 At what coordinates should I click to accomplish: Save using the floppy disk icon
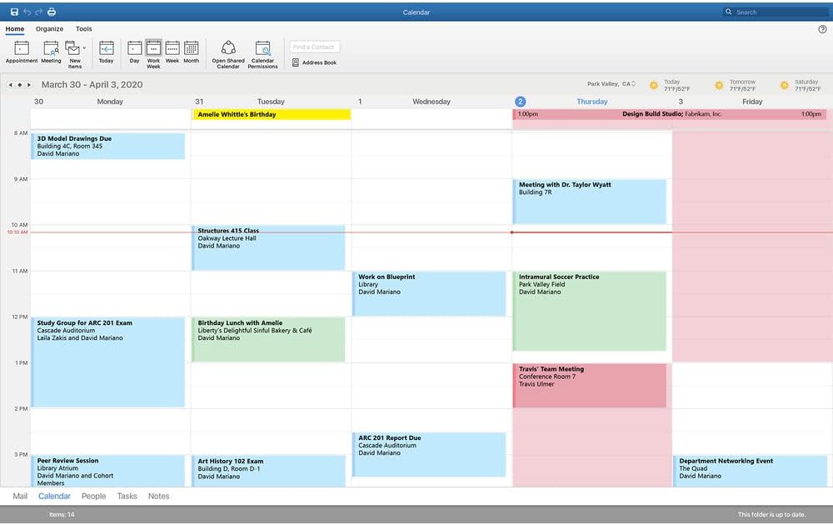click(14, 12)
